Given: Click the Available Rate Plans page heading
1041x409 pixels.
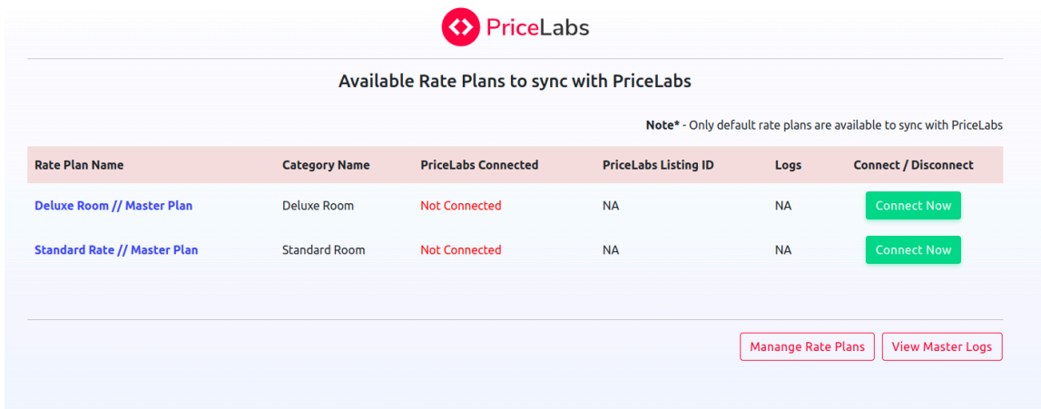Looking at the screenshot, I should (516, 81).
